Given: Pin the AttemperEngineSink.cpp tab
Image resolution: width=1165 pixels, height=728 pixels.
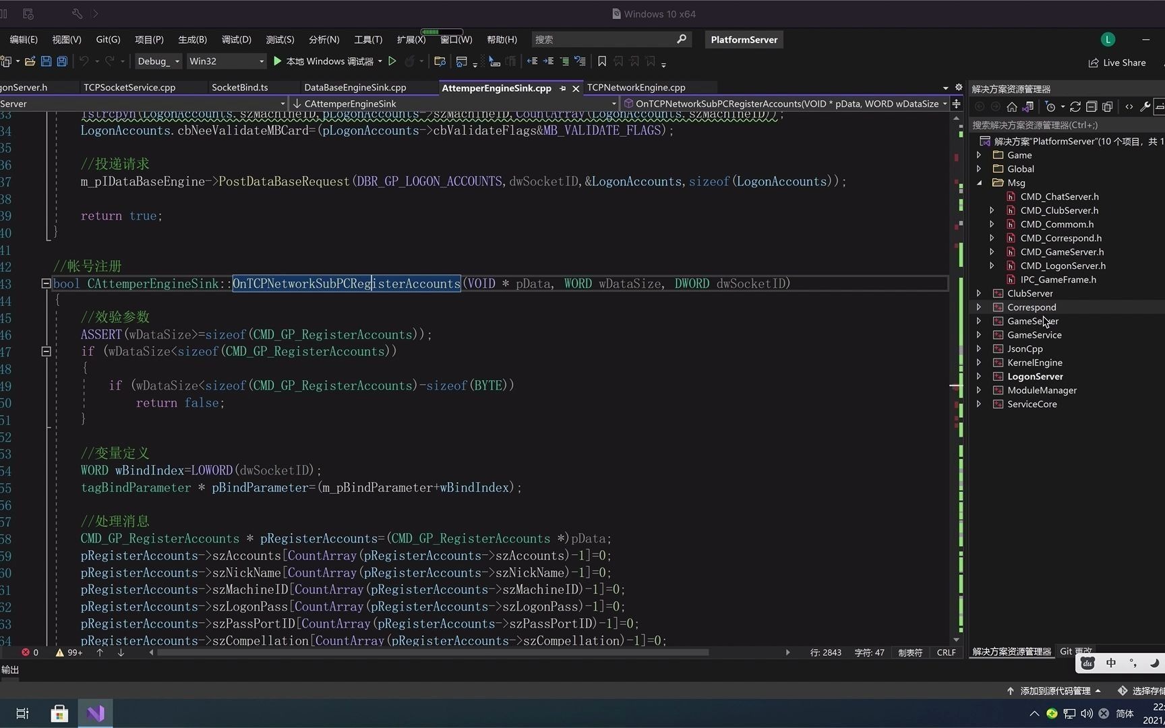Looking at the screenshot, I should tap(563, 88).
